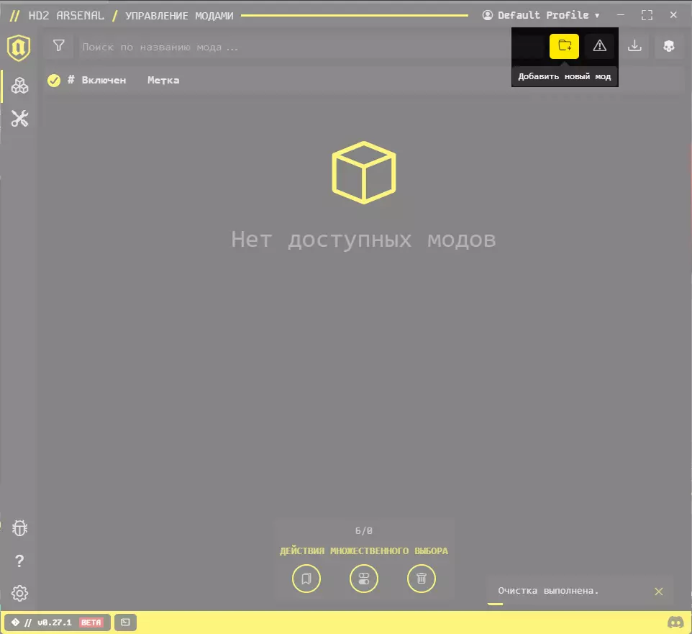Viewport: 692px width, 634px height.
Task: Click the 6/0 selection counter
Action: (364, 530)
